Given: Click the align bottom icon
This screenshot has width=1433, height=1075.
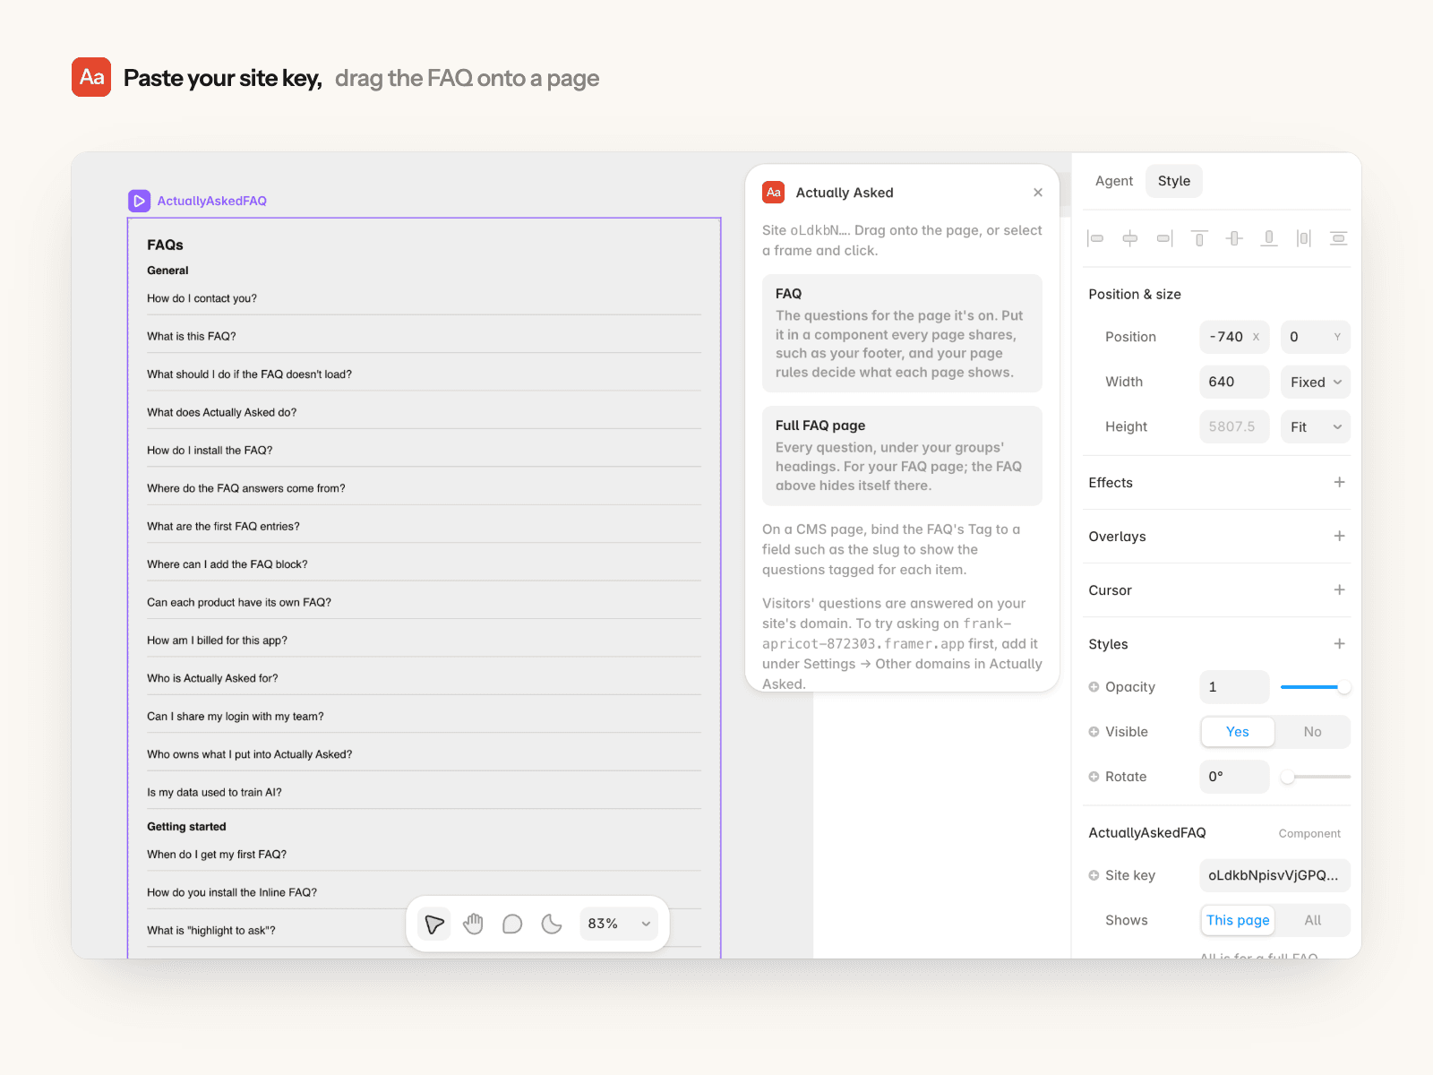Looking at the screenshot, I should click(x=1269, y=238).
